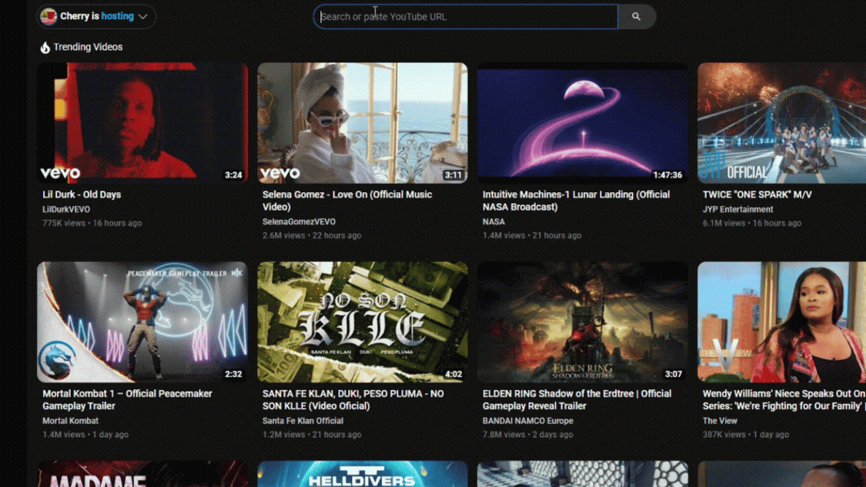Open the Elden Ring Shadow of the Erdtree thumbnail
The height and width of the screenshot is (487, 866).
(x=583, y=322)
